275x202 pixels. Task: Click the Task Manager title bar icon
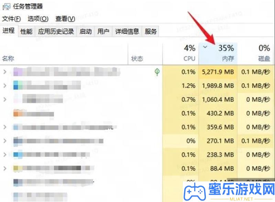point(6,7)
